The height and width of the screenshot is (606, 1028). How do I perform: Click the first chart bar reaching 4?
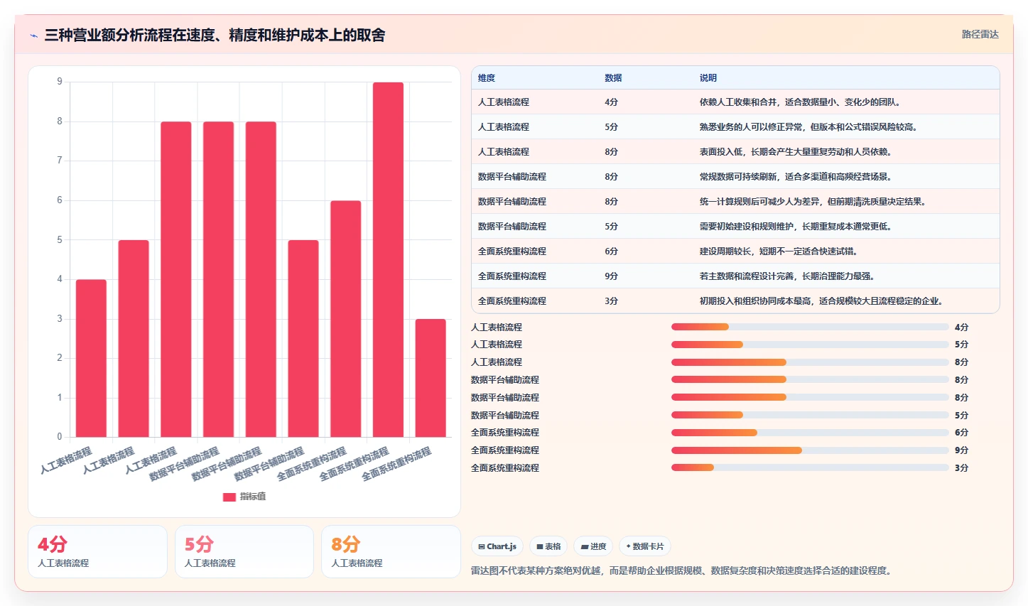click(x=91, y=358)
